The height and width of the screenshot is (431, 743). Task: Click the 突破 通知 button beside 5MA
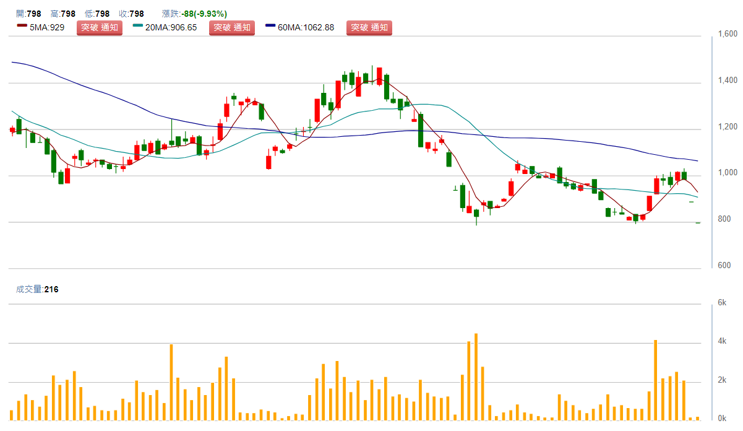pos(100,27)
